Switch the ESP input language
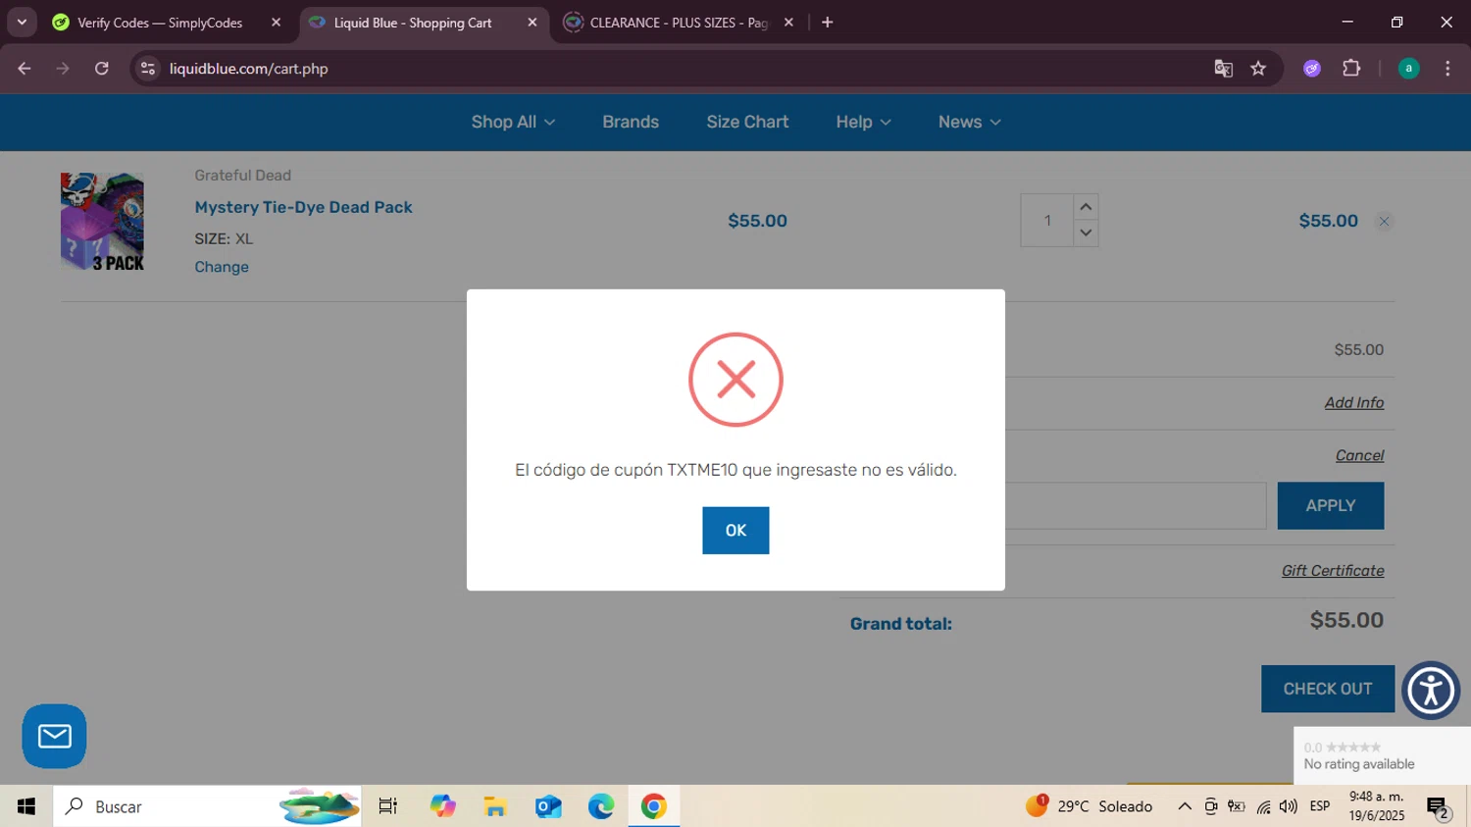 pyautogui.click(x=1320, y=806)
